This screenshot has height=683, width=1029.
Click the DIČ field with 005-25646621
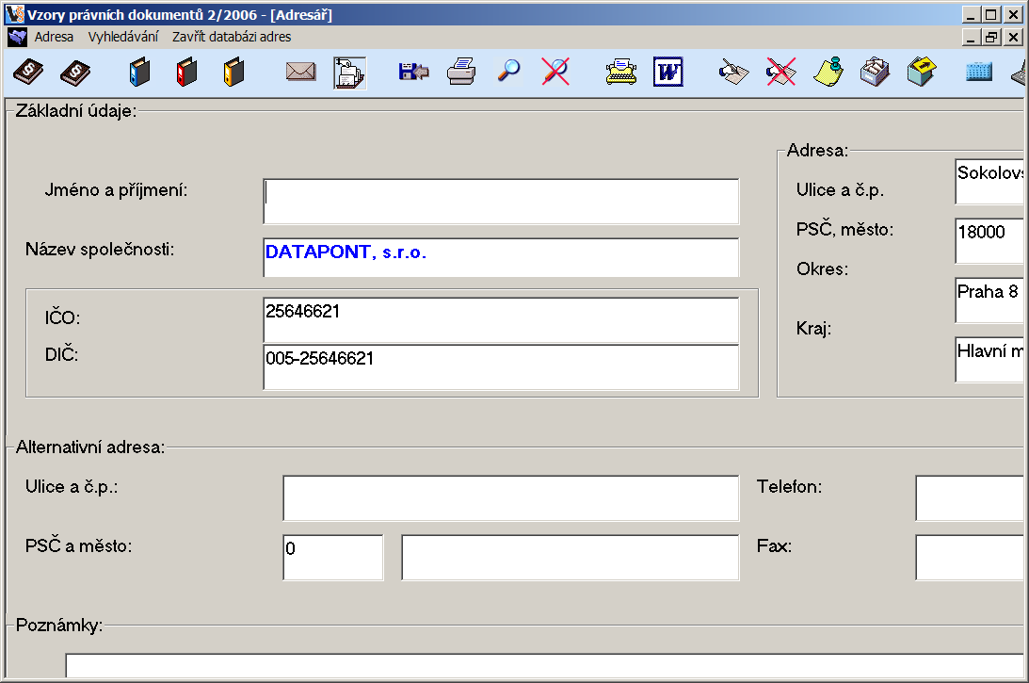pyautogui.click(x=501, y=367)
